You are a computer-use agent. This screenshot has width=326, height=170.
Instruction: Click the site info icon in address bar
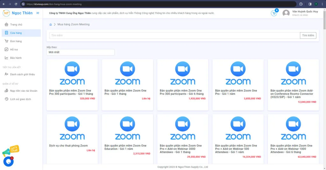[23, 4]
